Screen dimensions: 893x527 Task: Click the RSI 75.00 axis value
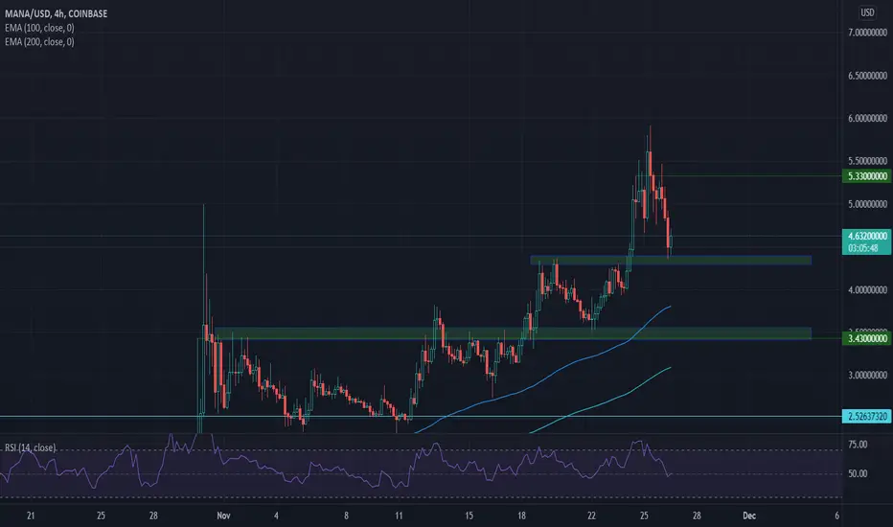[x=858, y=445]
